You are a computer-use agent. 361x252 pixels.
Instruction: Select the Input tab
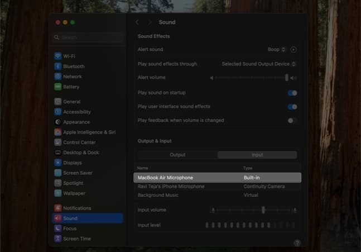point(257,155)
